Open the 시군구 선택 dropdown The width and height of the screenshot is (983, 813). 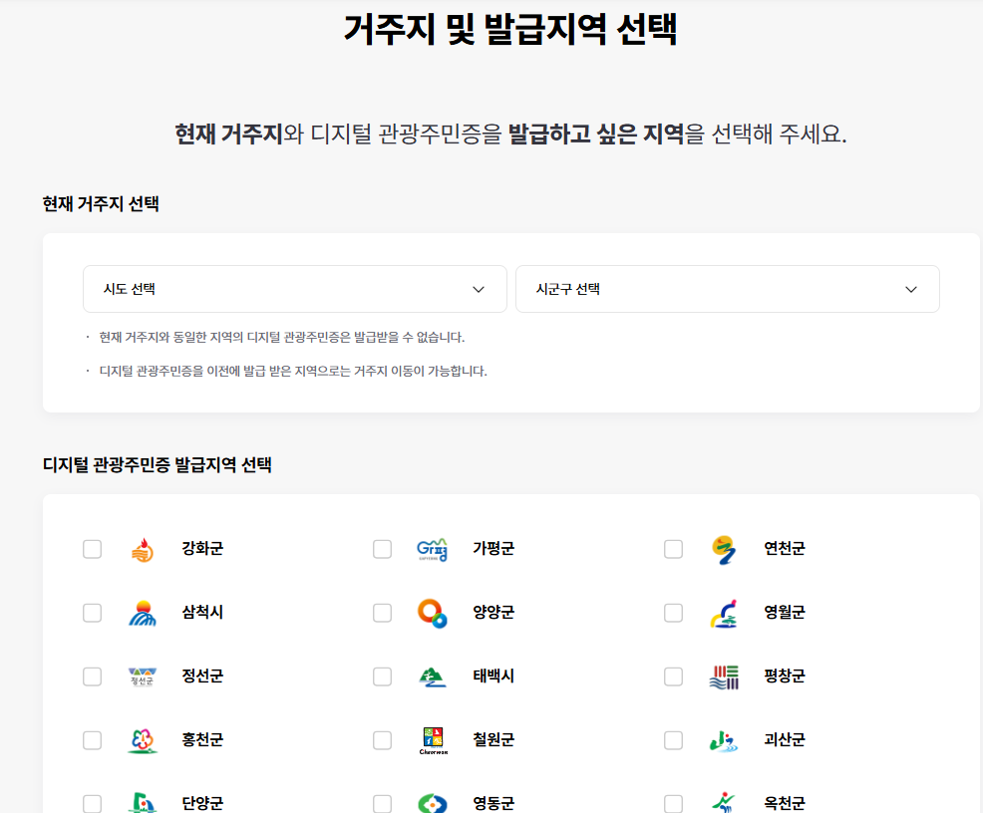coord(727,289)
